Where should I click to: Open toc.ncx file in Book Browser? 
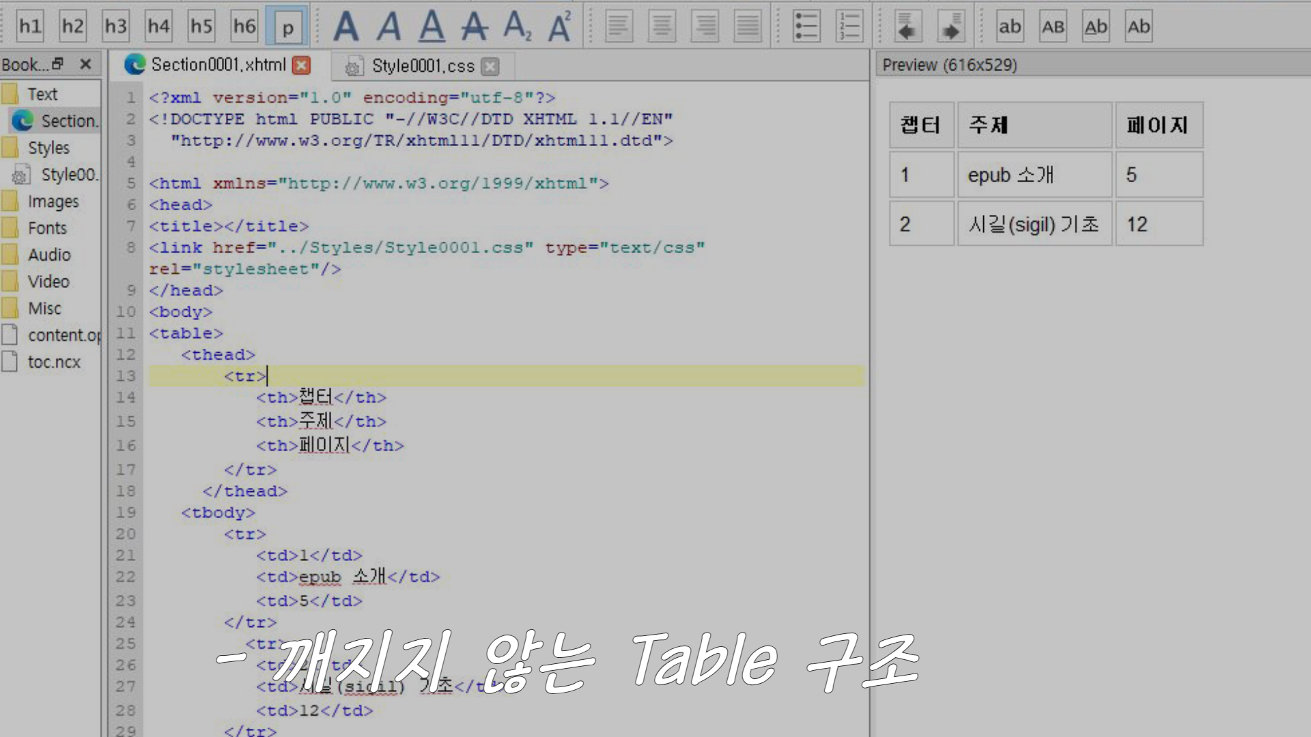coord(54,362)
